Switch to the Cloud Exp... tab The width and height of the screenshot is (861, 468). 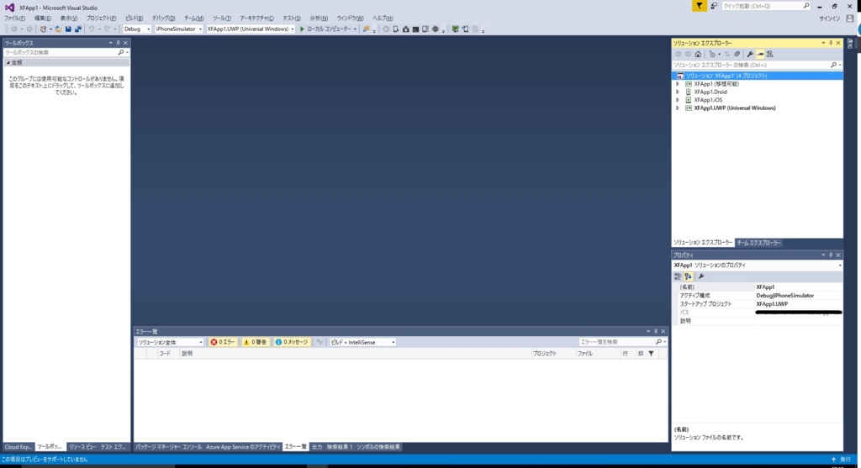click(x=18, y=447)
